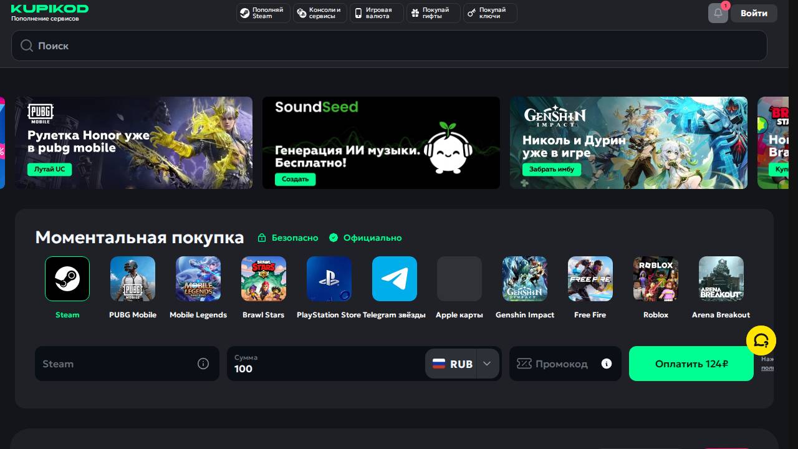Select the Steam service icon
Viewport: 798px width, 449px height.
click(67, 279)
